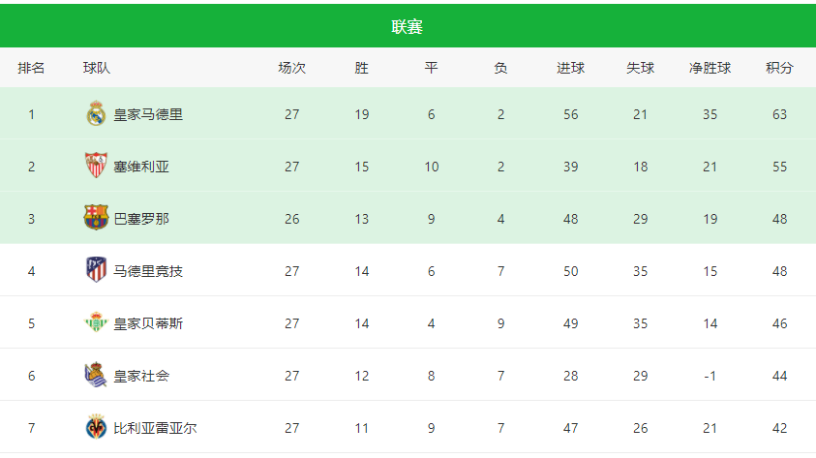Click the Real Betis crest icon
Screen dimensions: 816x458
[x=96, y=322]
